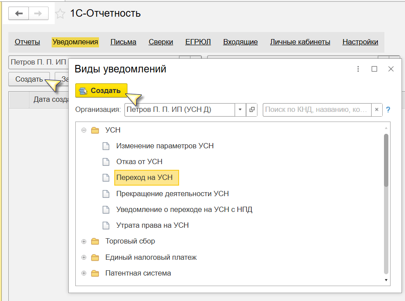Click the Торговый сбор folder icon

(95, 241)
